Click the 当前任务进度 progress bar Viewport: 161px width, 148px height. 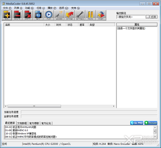pos(89,112)
